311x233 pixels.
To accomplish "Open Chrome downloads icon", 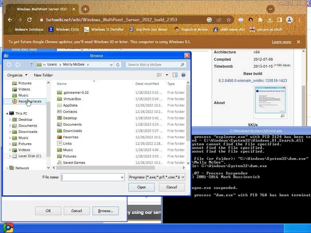I will point(270,20).
